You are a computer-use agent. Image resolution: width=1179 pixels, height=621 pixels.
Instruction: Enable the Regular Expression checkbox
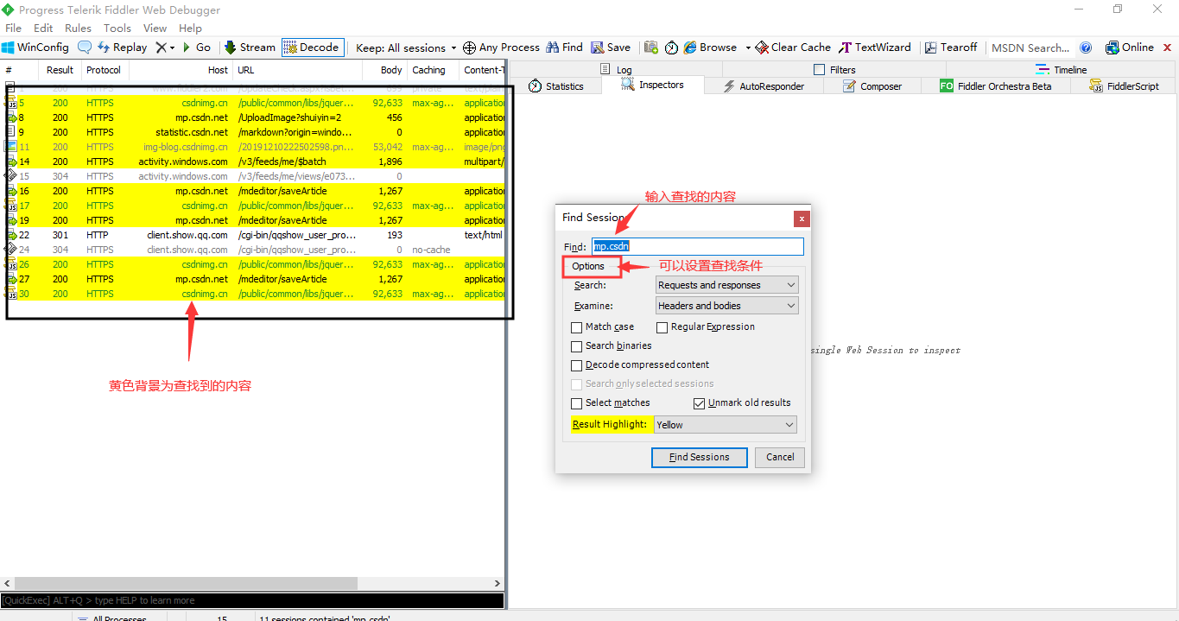[662, 327]
